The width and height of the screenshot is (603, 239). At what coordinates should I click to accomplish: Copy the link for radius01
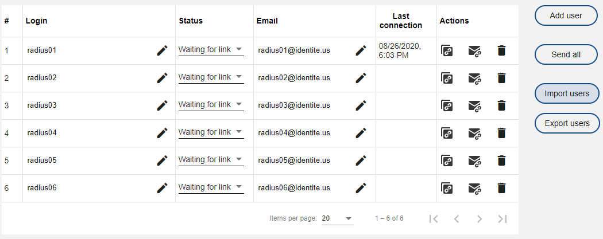coord(447,50)
